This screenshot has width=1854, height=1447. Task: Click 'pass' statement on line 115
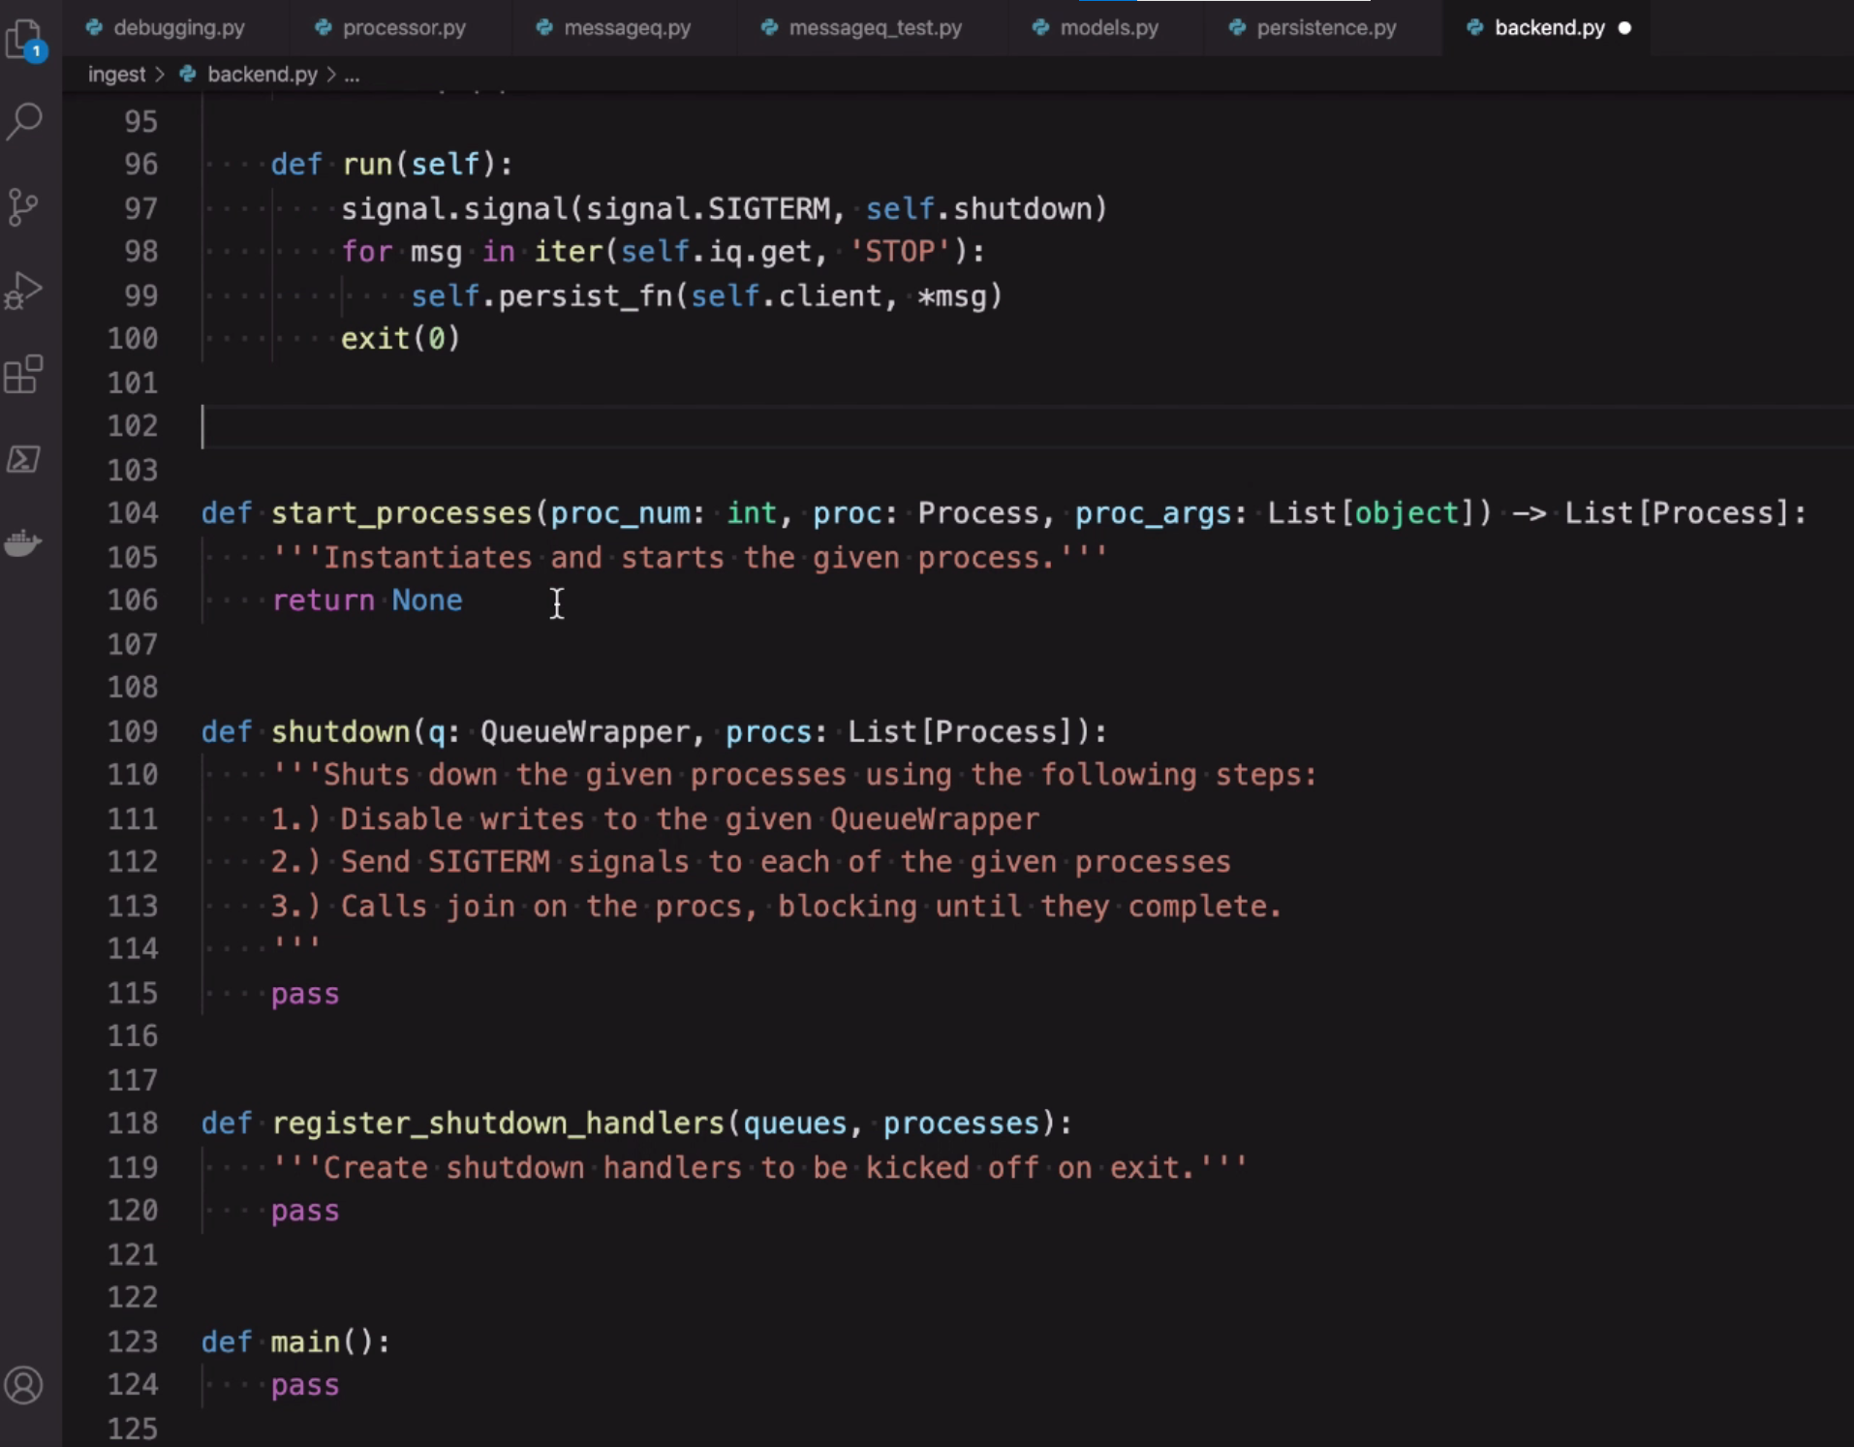pos(305,994)
